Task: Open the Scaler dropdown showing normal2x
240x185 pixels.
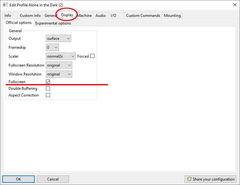Action: click(x=60, y=56)
